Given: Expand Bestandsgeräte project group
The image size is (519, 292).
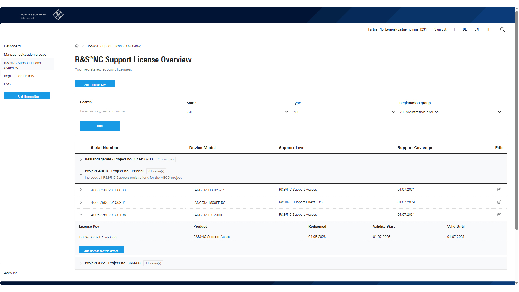Looking at the screenshot, I should 81,160.
